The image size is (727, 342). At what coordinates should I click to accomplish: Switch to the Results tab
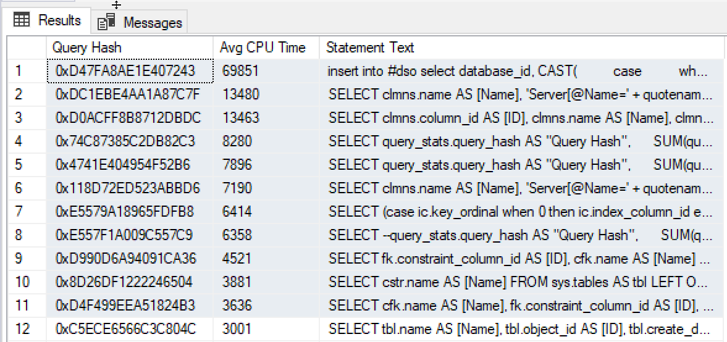(x=46, y=20)
